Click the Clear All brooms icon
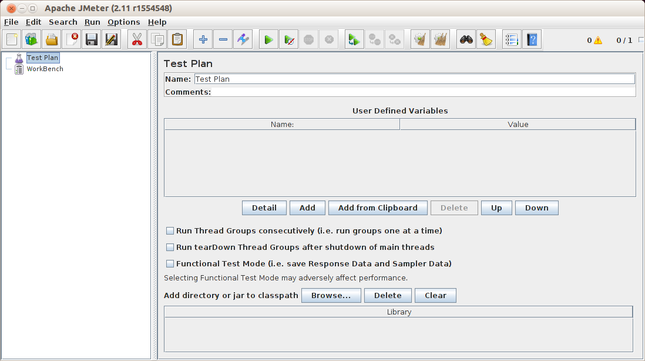This screenshot has height=361, width=645. tap(440, 39)
